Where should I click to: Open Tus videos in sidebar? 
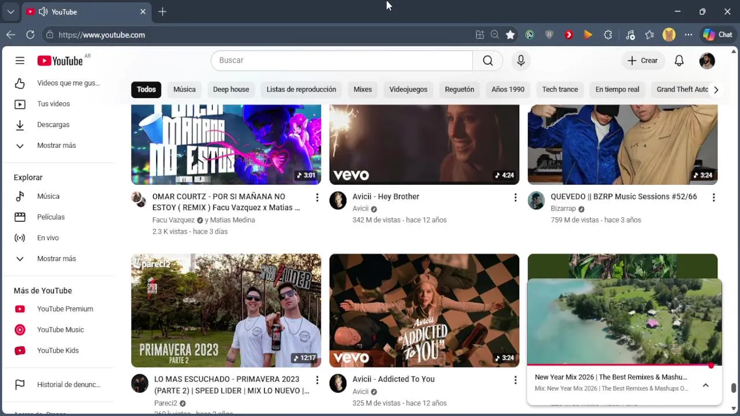[58, 104]
